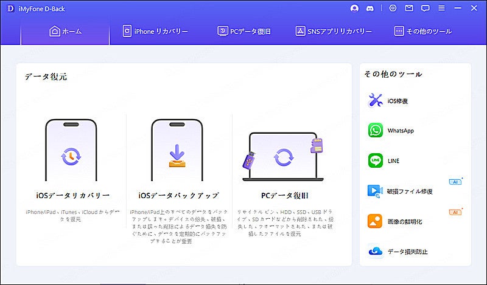Click the home icon in ホーム tab
The width and height of the screenshot is (487, 285).
(55, 31)
